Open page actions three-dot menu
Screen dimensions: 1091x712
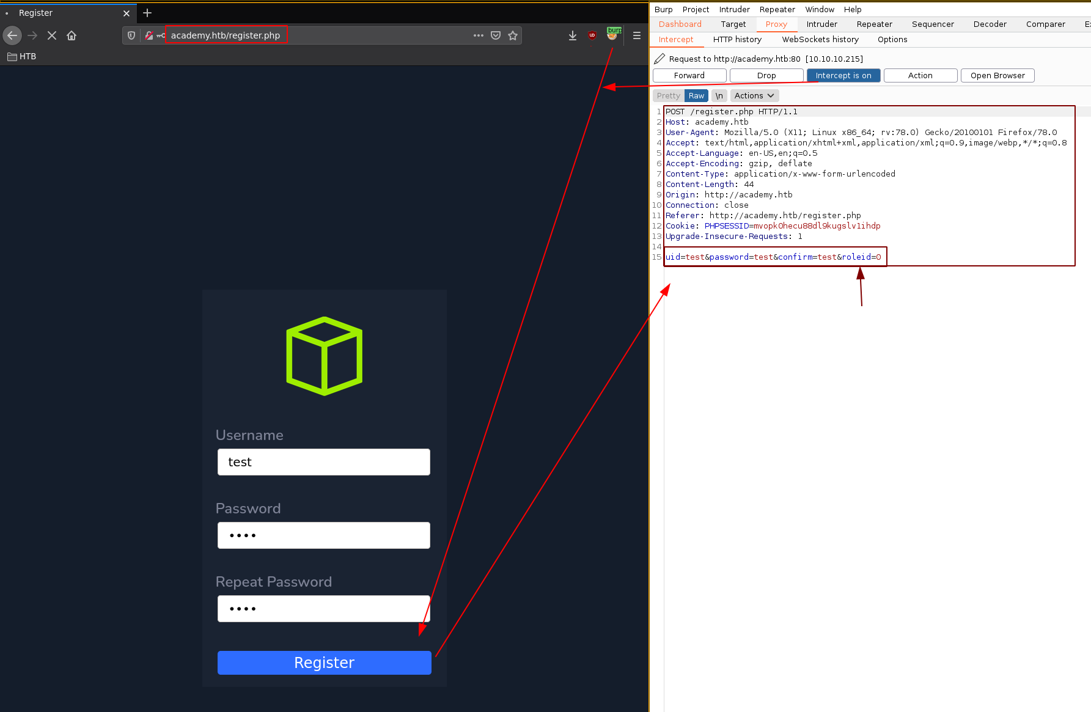click(479, 35)
